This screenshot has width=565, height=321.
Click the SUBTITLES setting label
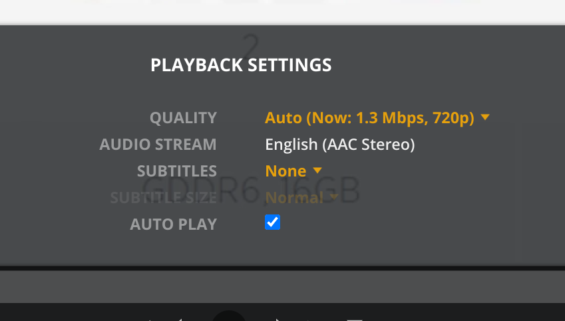point(176,171)
